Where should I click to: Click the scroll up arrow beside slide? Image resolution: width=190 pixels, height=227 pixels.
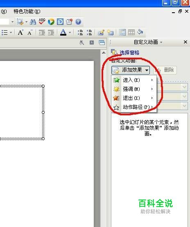point(104,53)
